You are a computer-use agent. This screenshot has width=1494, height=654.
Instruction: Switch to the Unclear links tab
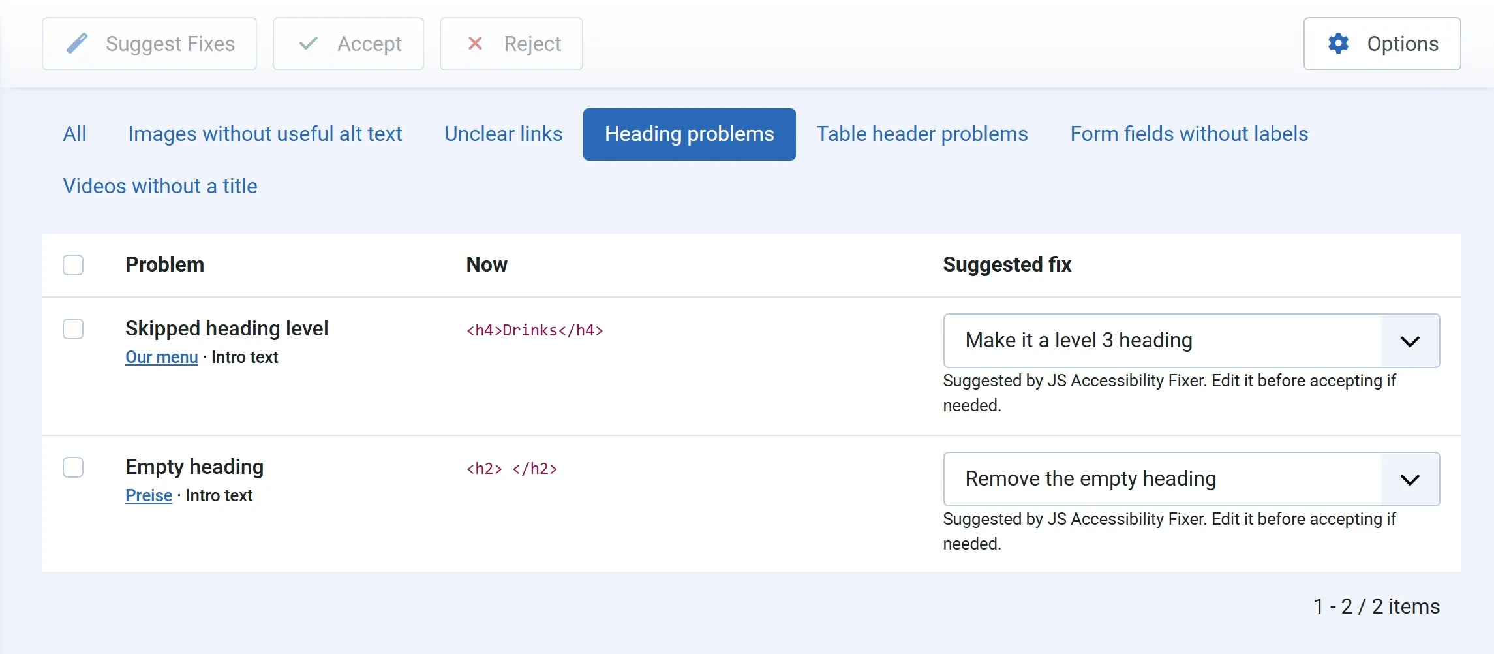click(x=503, y=134)
